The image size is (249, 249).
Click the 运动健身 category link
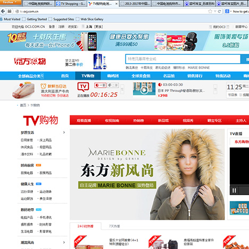point(46,192)
